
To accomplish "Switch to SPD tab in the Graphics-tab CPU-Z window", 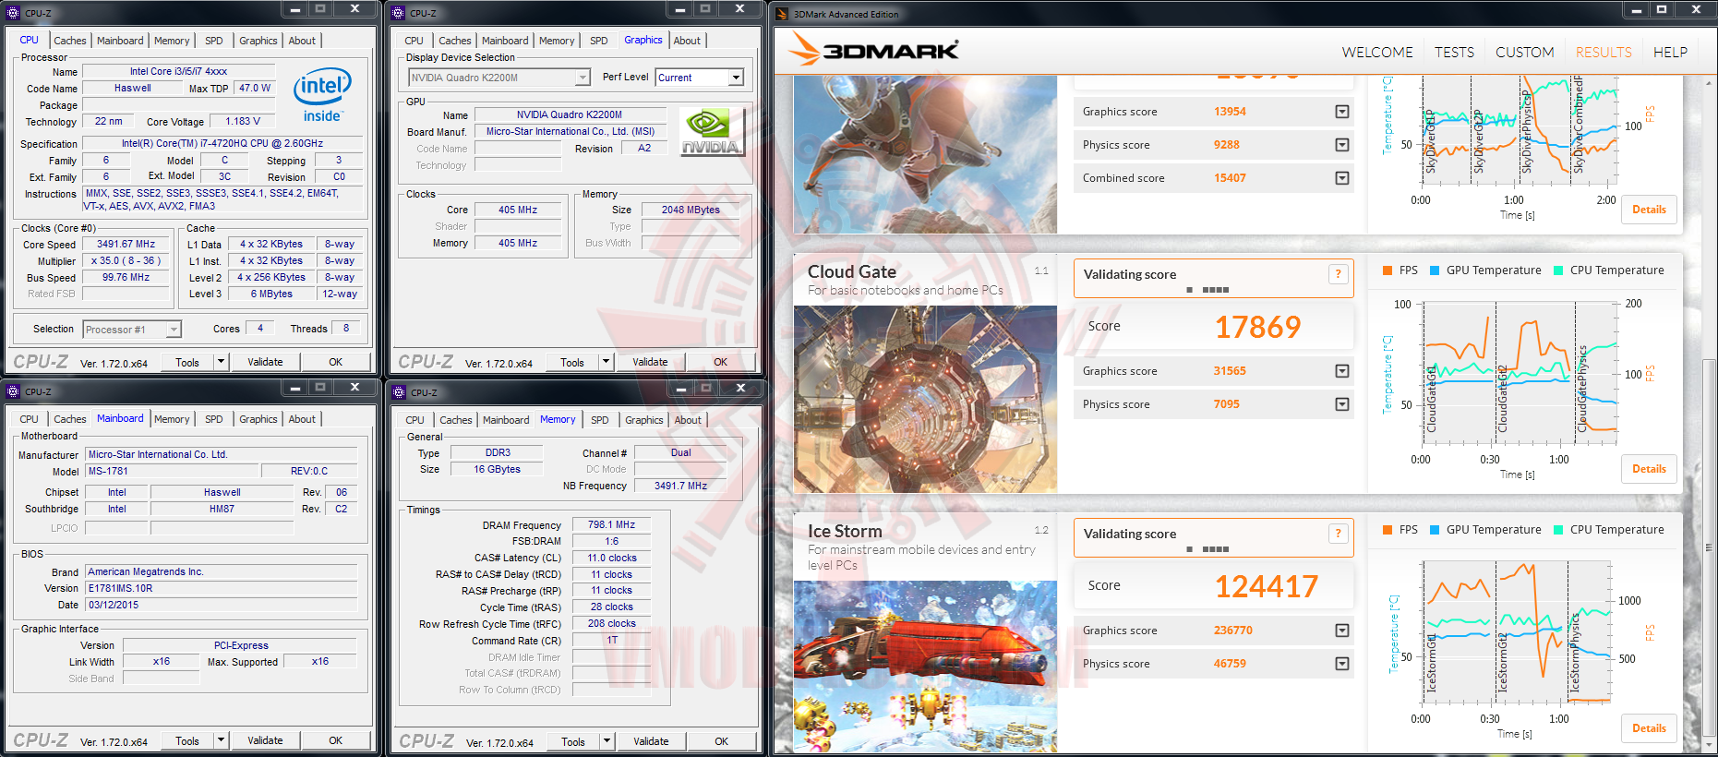I will tap(599, 41).
